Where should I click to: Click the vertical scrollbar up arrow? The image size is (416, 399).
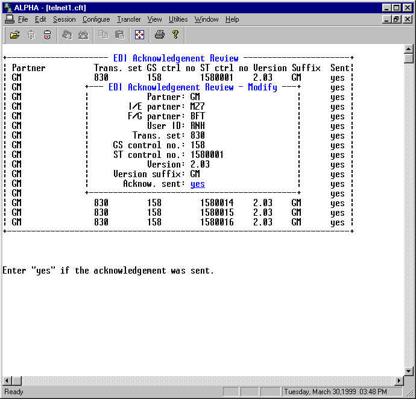click(409, 49)
